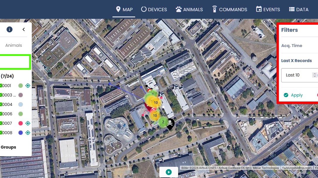This screenshot has height=178, width=318.
Task: Switch to the DEVICES tab
Action: pyautogui.click(x=154, y=9)
